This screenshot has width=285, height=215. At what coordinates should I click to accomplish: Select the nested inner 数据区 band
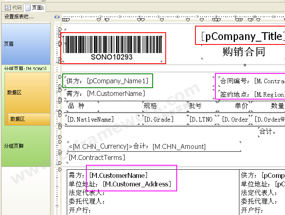point(28,119)
